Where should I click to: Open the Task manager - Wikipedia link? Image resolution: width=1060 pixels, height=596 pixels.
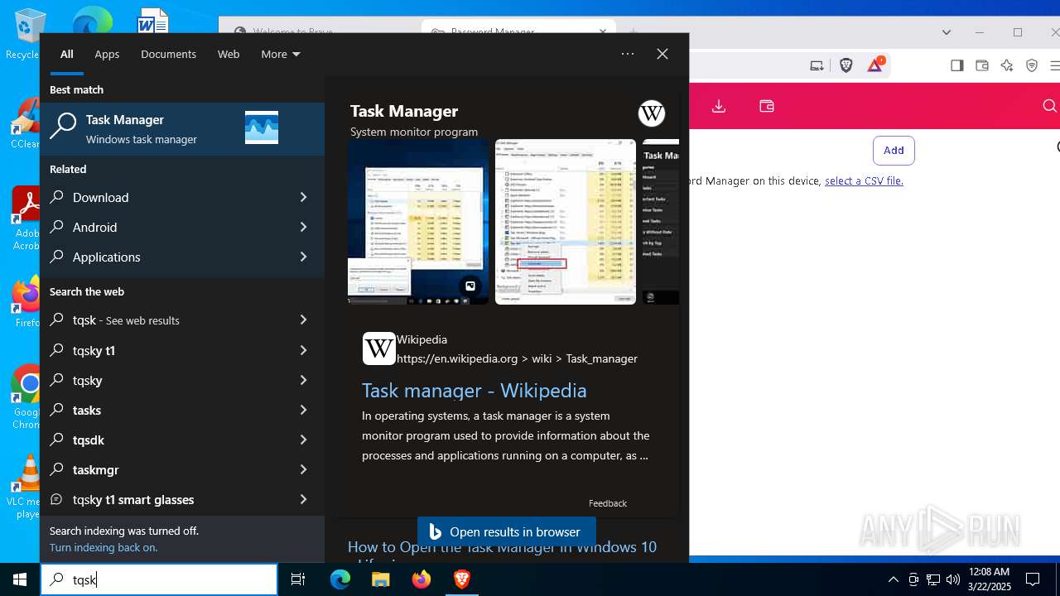[475, 390]
